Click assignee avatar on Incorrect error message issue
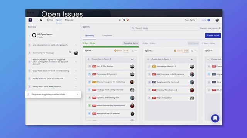 (76, 53)
